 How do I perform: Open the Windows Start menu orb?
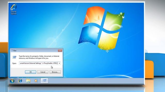12,81
